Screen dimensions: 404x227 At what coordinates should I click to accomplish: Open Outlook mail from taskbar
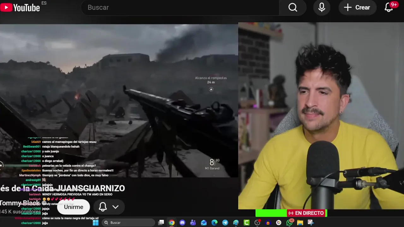[204, 223]
